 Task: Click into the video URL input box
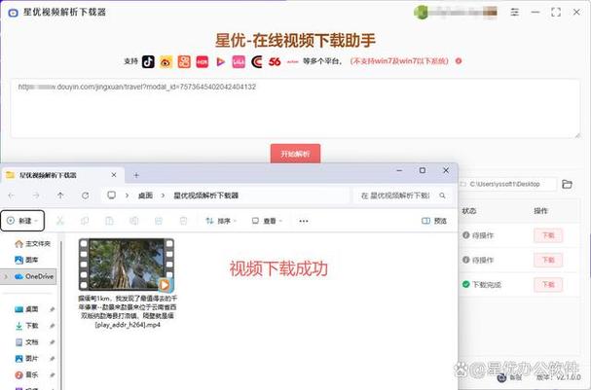tap(292, 107)
